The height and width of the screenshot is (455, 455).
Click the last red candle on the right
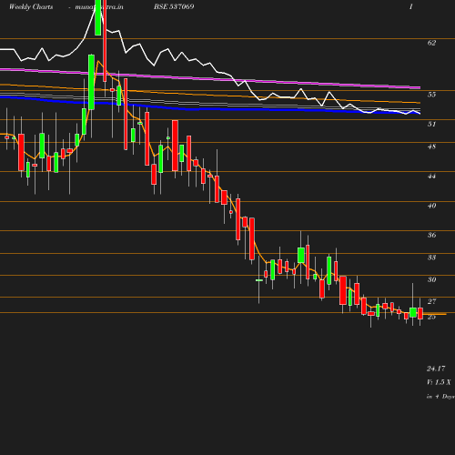420,313
